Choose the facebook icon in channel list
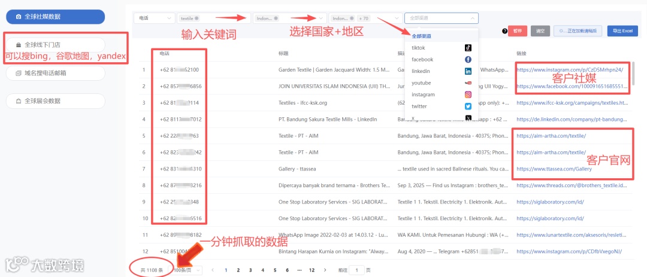647x277 pixels. click(468, 59)
